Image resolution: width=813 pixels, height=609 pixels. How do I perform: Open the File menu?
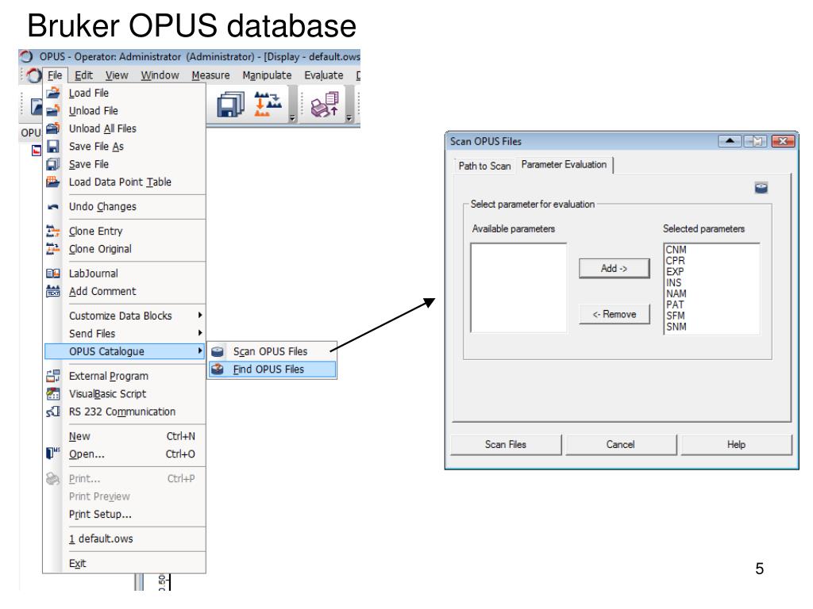[55, 75]
